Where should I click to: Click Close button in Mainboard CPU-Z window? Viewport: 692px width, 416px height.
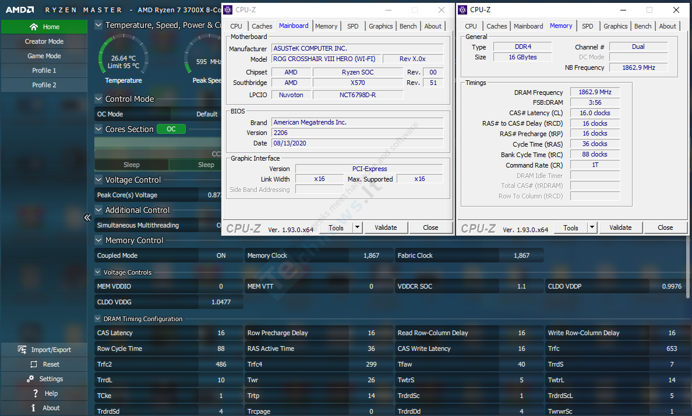coord(430,227)
